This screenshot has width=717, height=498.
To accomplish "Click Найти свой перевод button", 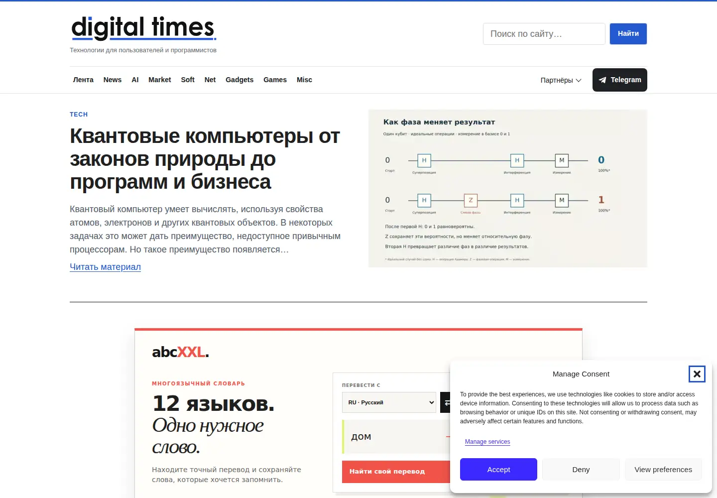I will [x=396, y=472].
